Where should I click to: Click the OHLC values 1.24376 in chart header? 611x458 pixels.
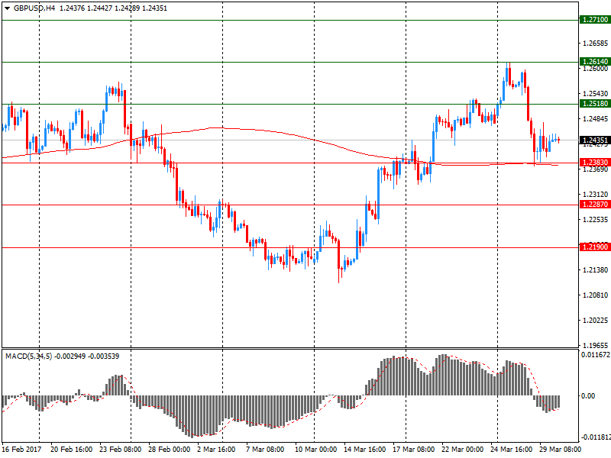tap(72, 8)
